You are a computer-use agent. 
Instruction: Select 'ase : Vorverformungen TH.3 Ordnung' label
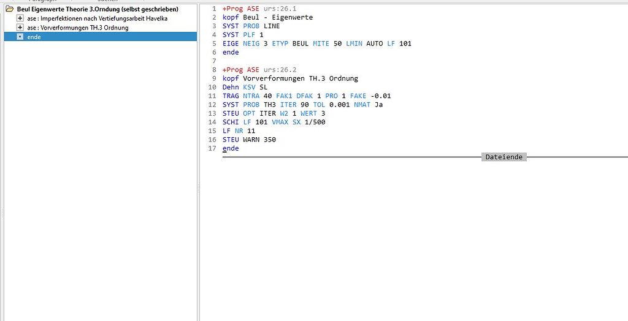coord(77,28)
